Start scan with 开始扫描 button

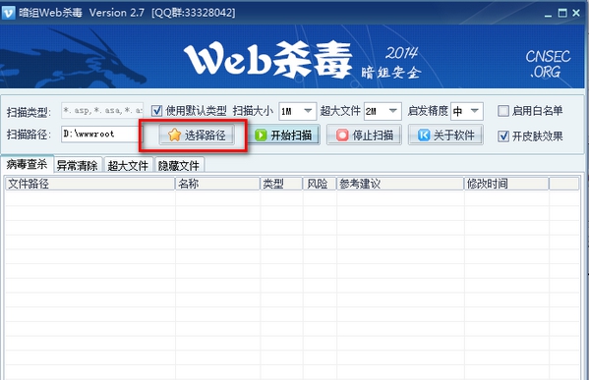(285, 136)
